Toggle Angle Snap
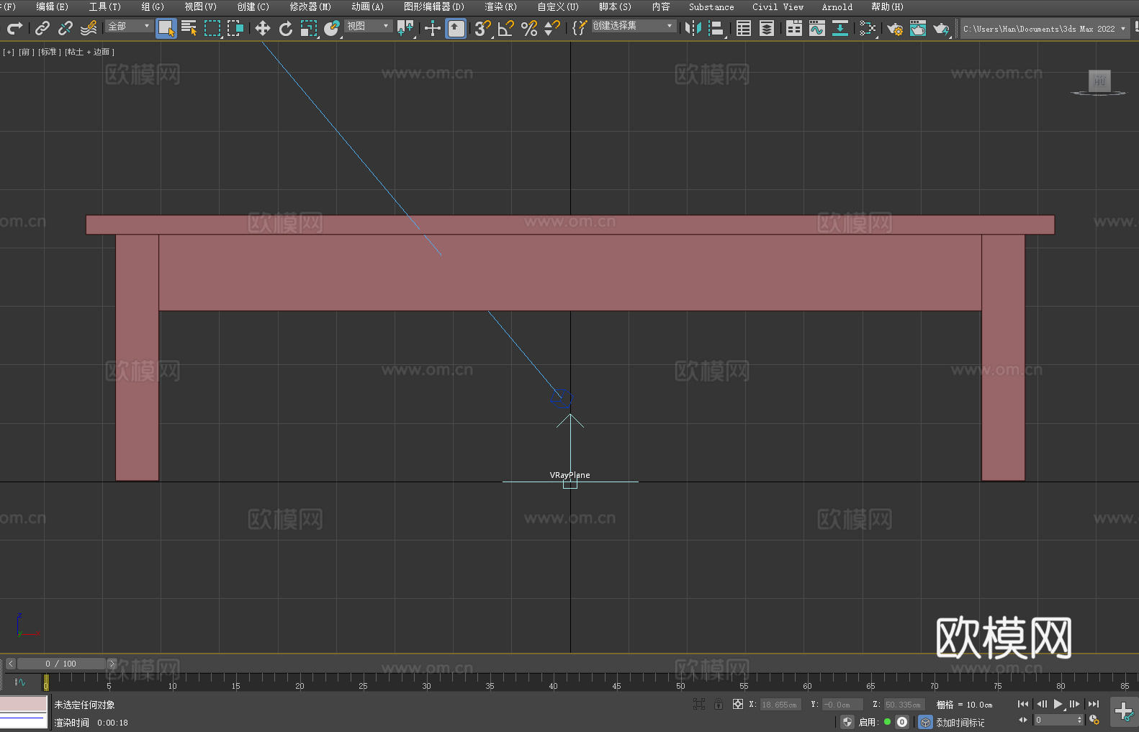The height and width of the screenshot is (732, 1139). [x=506, y=28]
